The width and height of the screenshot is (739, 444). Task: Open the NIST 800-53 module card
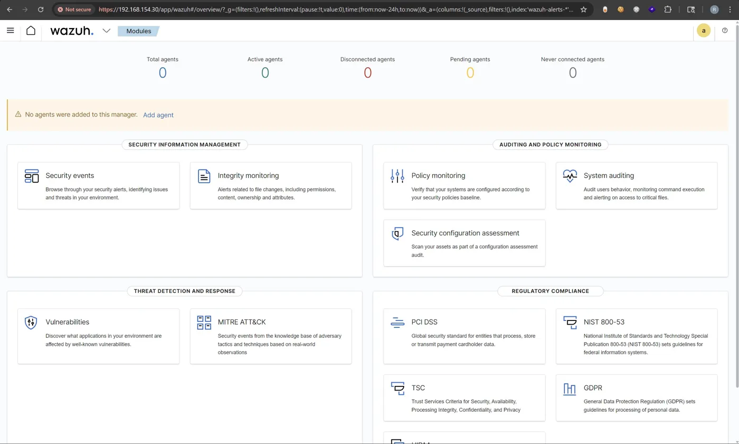tap(637, 336)
